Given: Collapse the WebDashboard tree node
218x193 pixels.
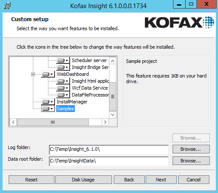Looking at the screenshot, I should pyautogui.click(x=33, y=74).
